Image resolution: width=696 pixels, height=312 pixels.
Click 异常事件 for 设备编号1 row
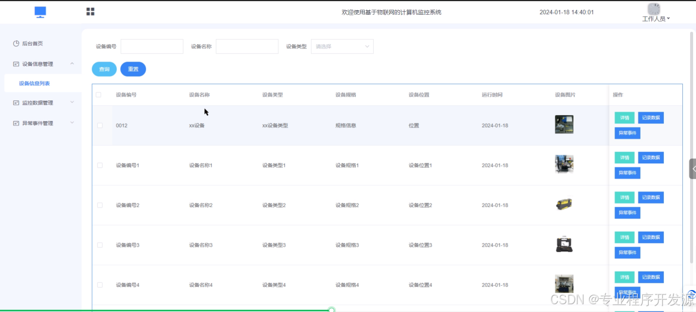coord(627,173)
